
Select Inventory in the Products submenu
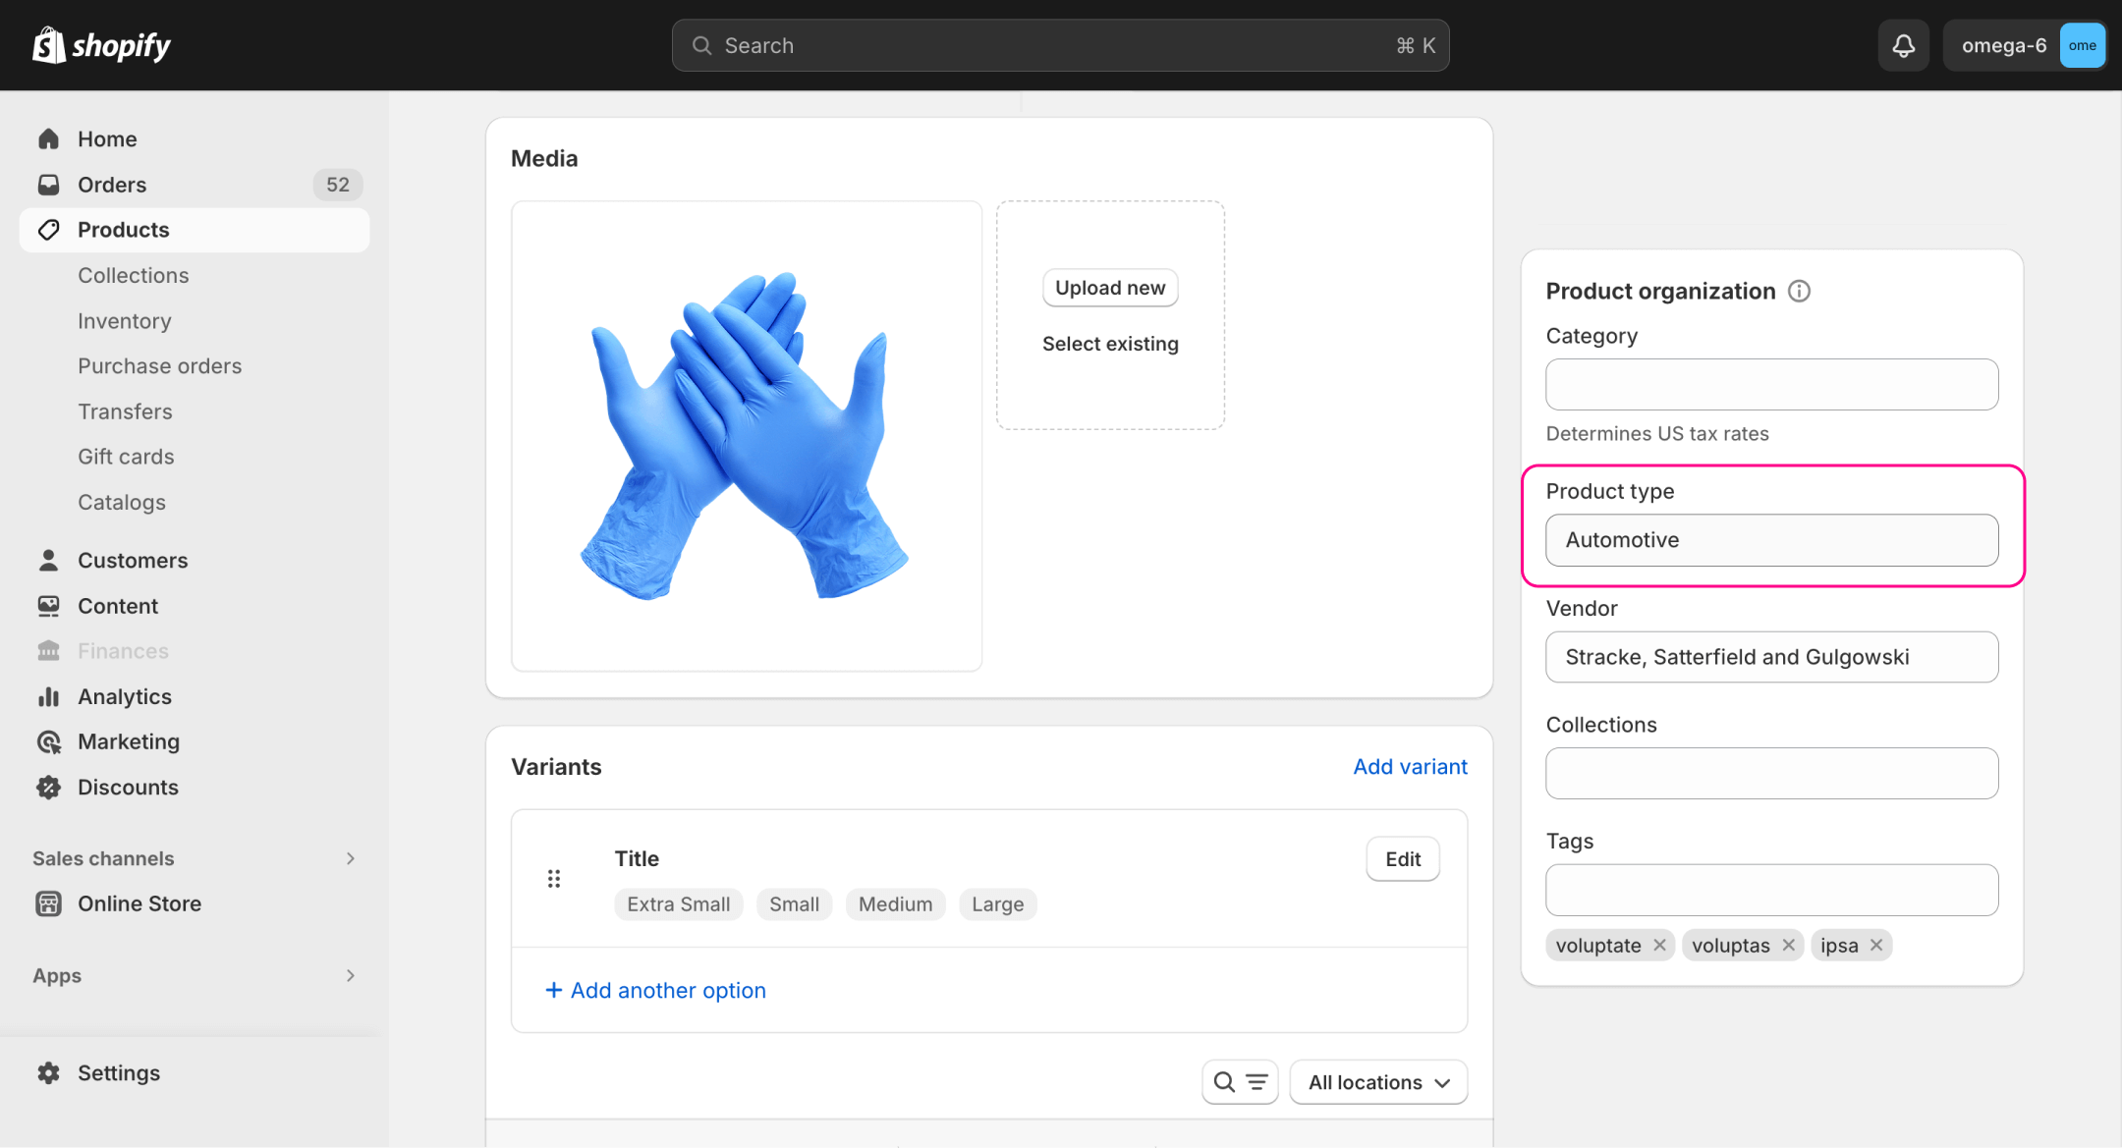pos(125,320)
